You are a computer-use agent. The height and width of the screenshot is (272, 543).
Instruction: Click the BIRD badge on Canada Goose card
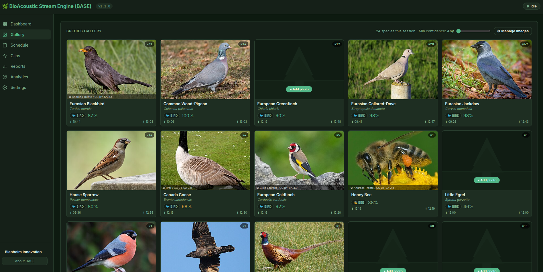pos(172,207)
